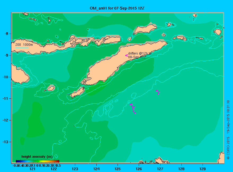This screenshot has height=172, width=233.
Task: Click the "height anomaly (m)" legend label
Action: pyautogui.click(x=37, y=157)
